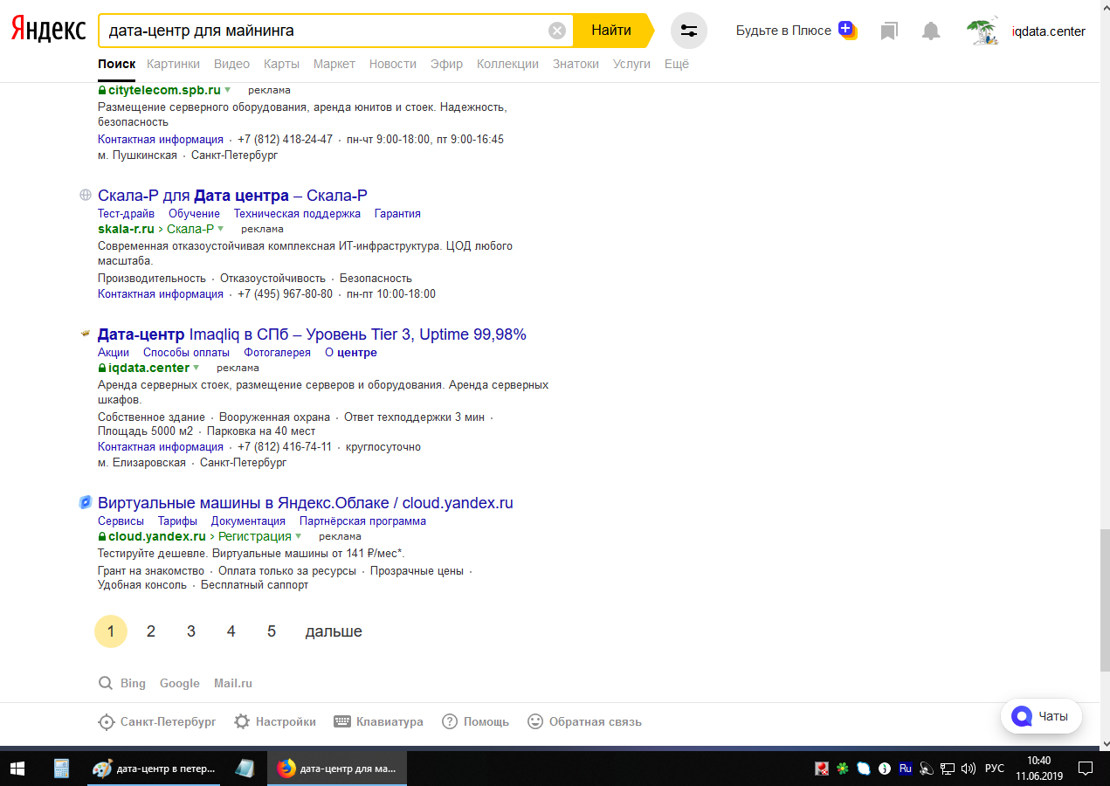Viewport: 1110px width, 786px height.
Task: Click the Yandex Cloud result favicon
Action: pos(86,502)
